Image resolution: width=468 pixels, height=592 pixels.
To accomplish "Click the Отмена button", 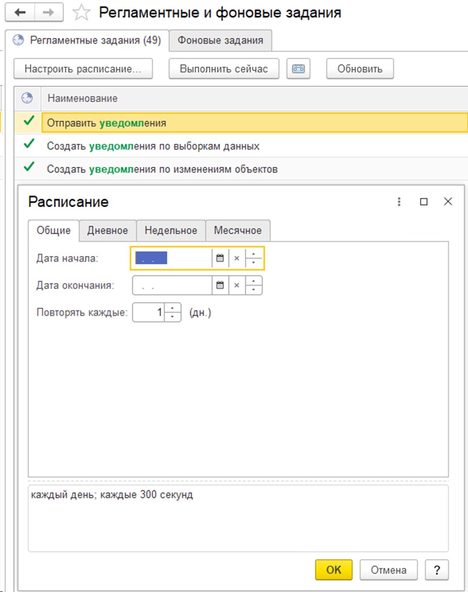I will [x=389, y=570].
